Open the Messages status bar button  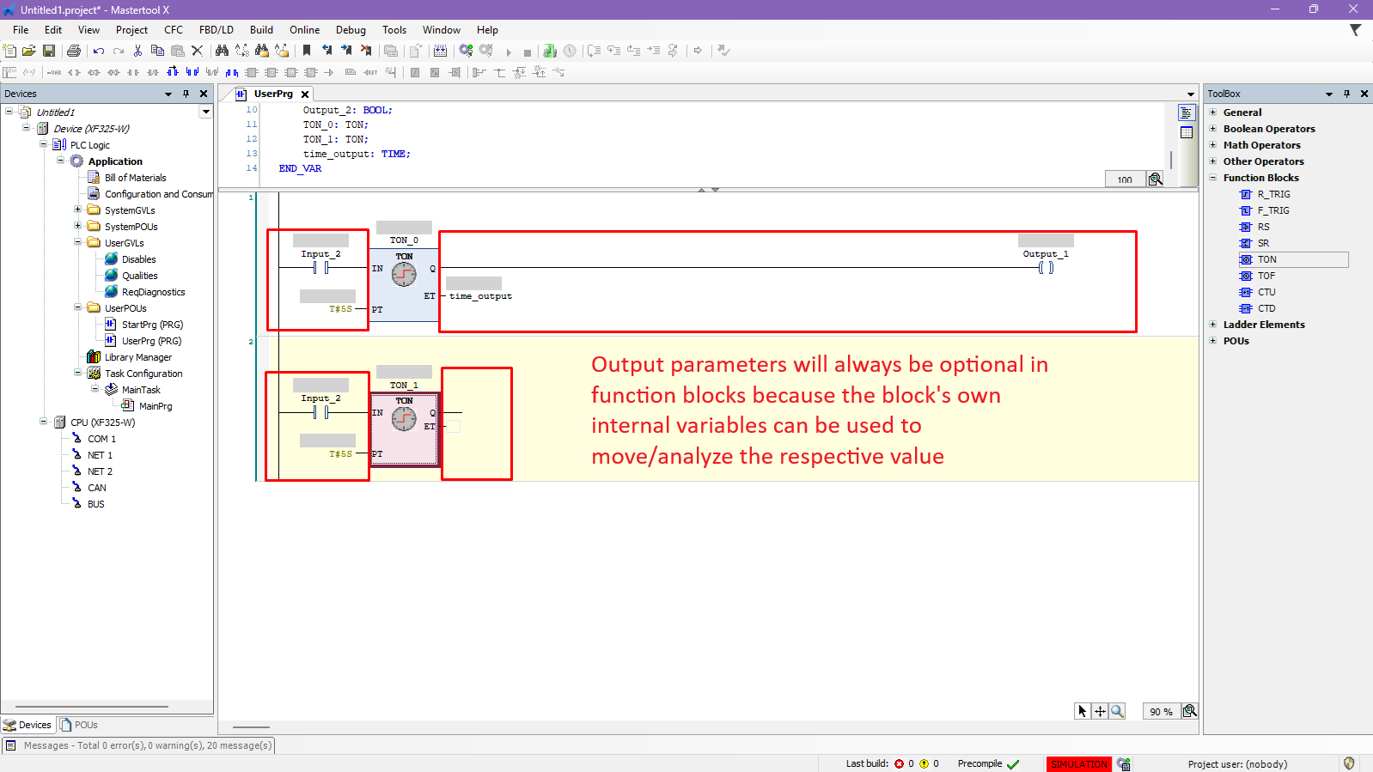[138, 745]
